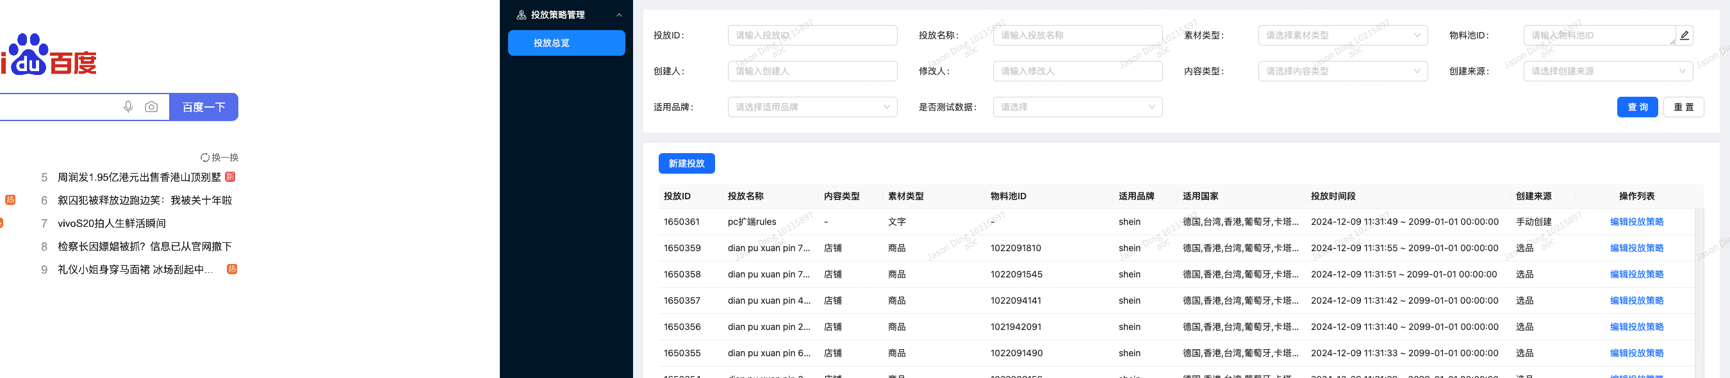
Task: Open the 内容类型 dropdown
Action: coord(1342,71)
